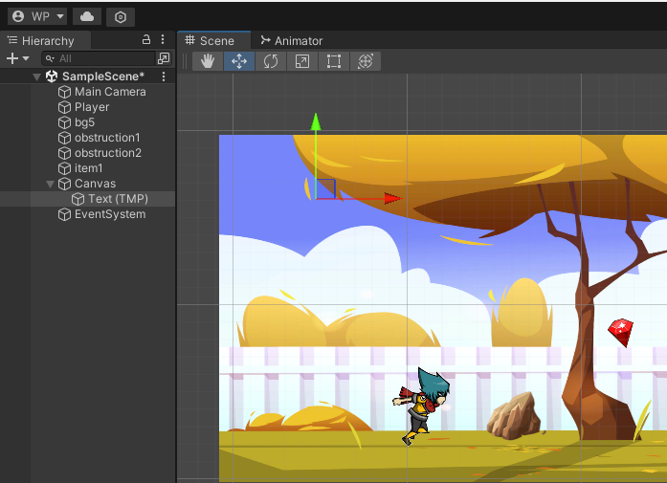The image size is (667, 483).
Task: Open Unity cloud services
Action: 87,16
